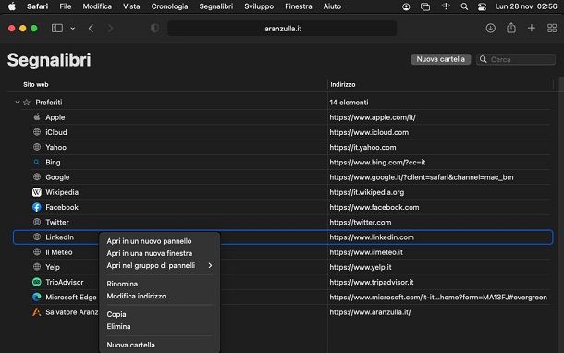Click the Apple bookmark icon
The width and height of the screenshot is (564, 353).
coord(37,116)
